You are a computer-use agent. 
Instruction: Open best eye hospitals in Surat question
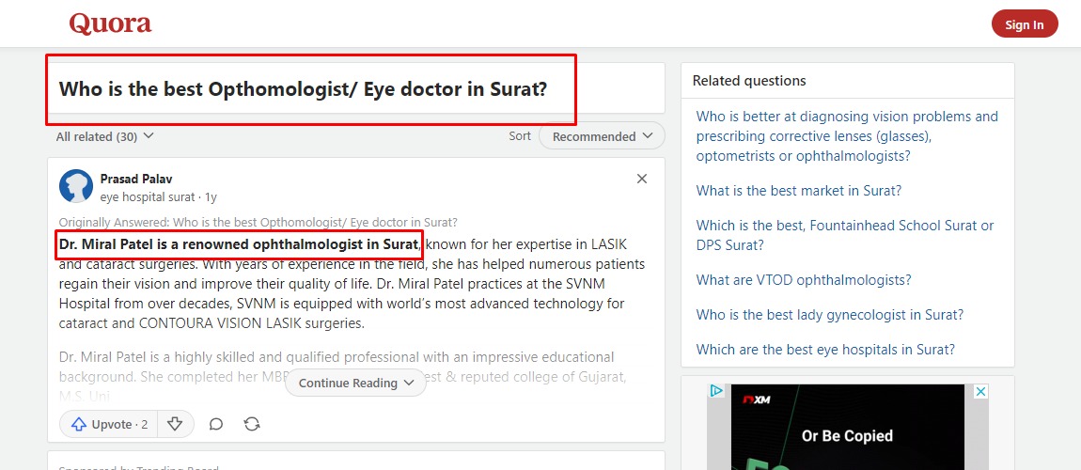point(825,350)
